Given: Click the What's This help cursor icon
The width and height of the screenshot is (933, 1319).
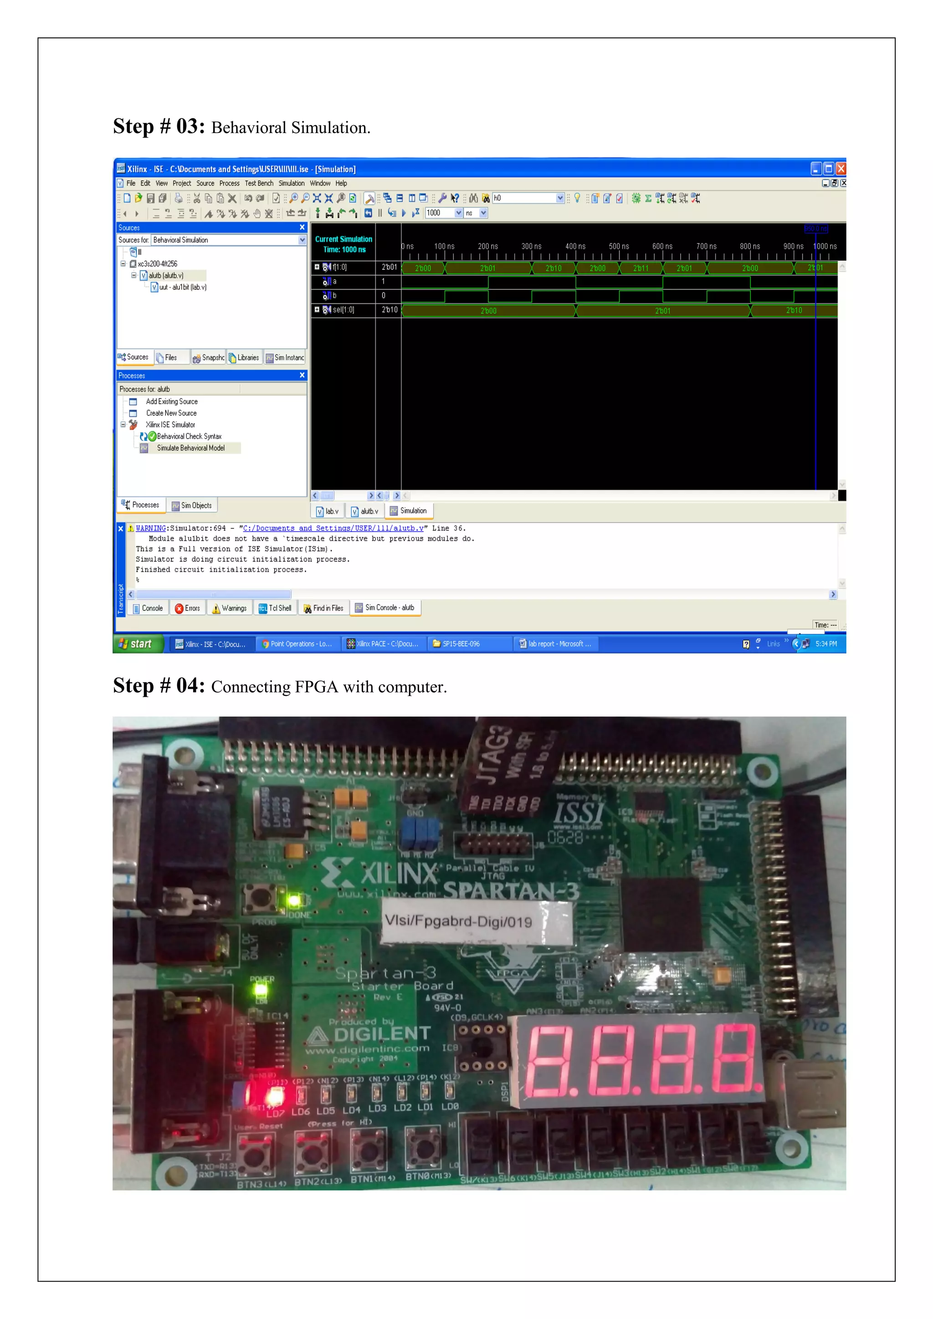Looking at the screenshot, I should (x=455, y=198).
